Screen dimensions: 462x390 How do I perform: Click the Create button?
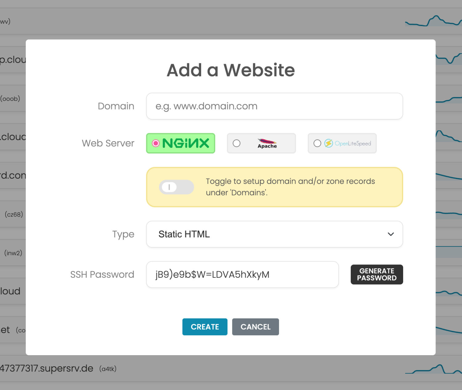click(x=205, y=327)
